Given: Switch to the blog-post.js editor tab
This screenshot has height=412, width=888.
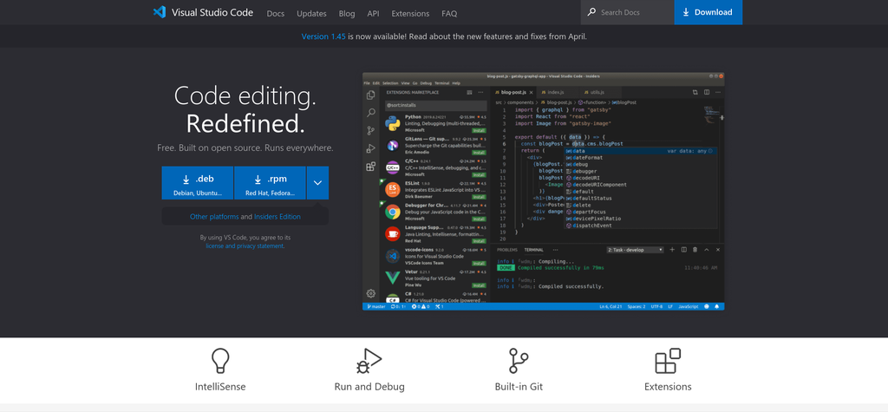Looking at the screenshot, I should coord(513,92).
